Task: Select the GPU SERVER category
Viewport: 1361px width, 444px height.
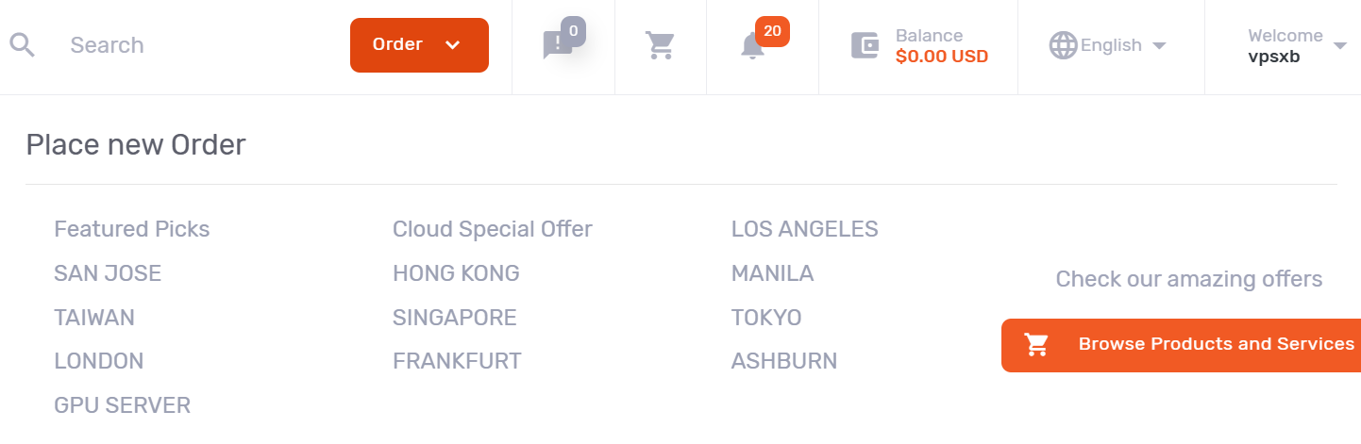Action: [x=123, y=405]
